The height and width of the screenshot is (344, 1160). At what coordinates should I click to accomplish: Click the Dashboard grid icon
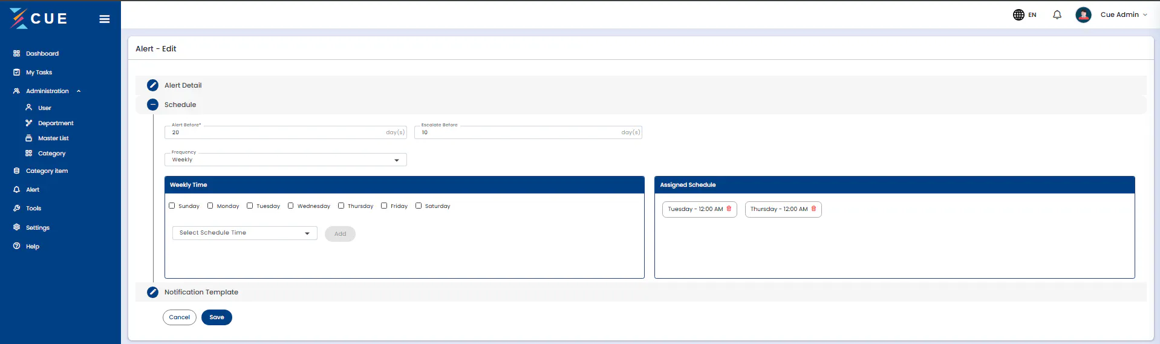click(17, 53)
